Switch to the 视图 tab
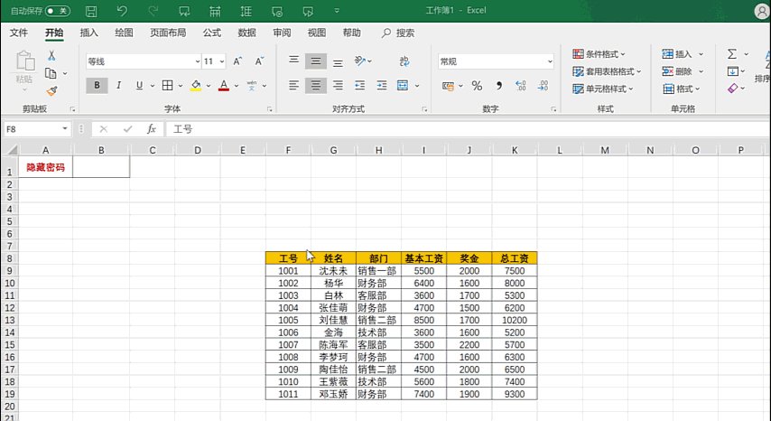The width and height of the screenshot is (771, 421). coord(317,33)
